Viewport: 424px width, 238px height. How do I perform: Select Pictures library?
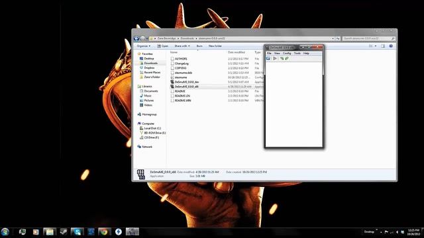tap(148, 100)
